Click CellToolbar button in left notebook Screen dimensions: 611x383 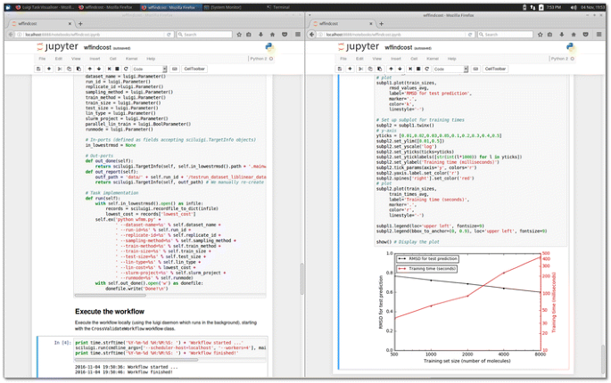pyautogui.click(x=194, y=69)
